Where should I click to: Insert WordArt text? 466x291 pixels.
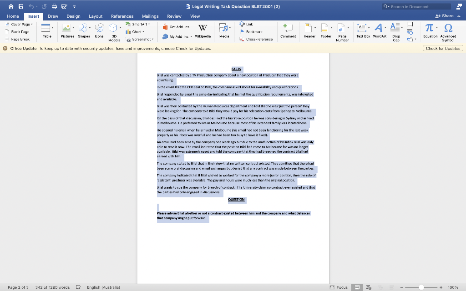tap(380, 30)
